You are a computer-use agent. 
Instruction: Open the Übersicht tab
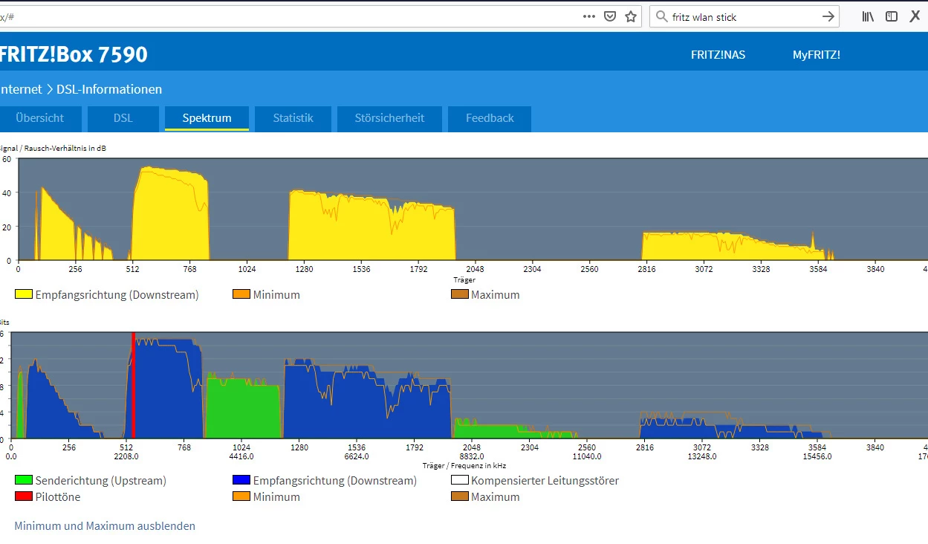tap(40, 118)
